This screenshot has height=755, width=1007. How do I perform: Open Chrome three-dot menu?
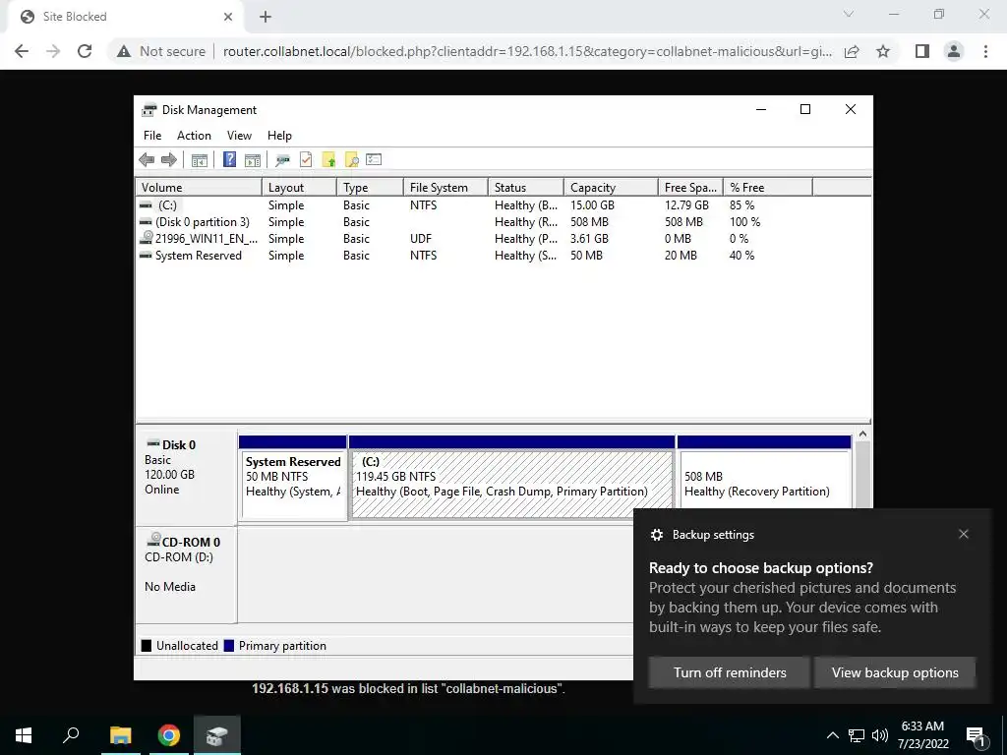pos(985,51)
